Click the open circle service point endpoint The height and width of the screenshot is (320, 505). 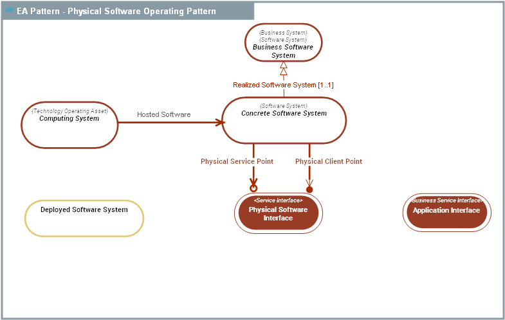click(253, 188)
